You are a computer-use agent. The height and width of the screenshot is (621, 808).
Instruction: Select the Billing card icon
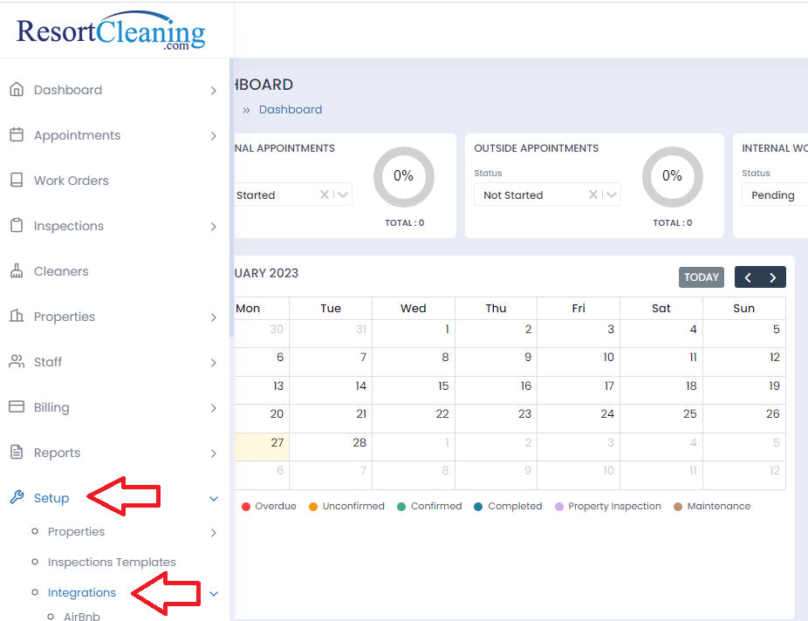coord(19,407)
